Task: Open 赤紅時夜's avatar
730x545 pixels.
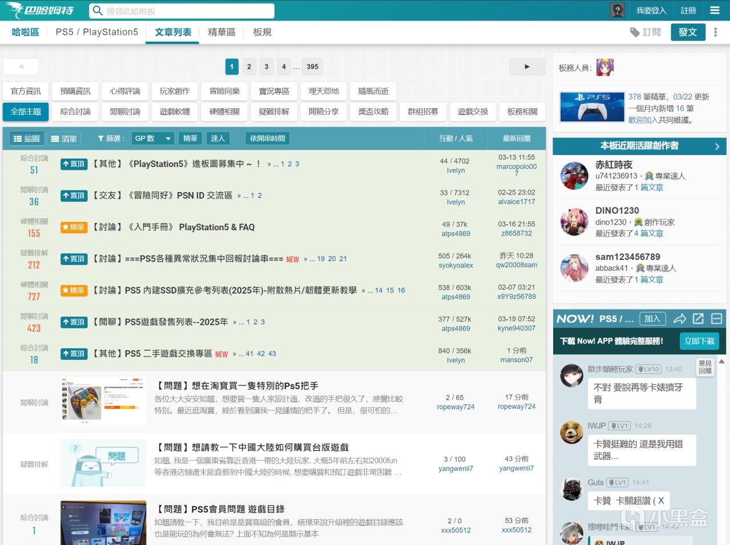Action: tap(574, 176)
